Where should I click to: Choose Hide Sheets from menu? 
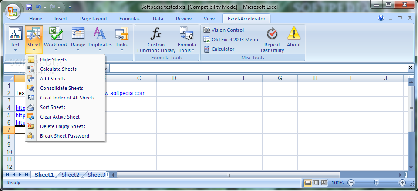tap(66, 59)
